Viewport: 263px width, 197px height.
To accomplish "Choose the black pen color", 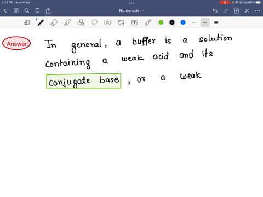I will pos(172,22).
